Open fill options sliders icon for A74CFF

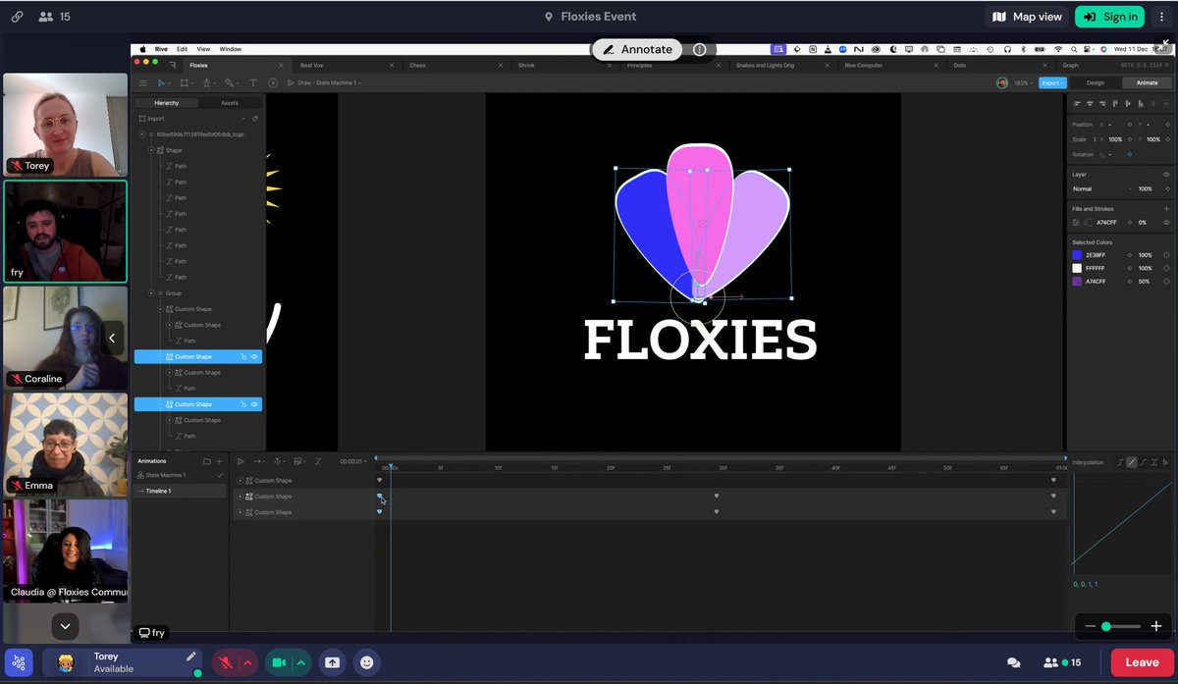tap(1076, 223)
